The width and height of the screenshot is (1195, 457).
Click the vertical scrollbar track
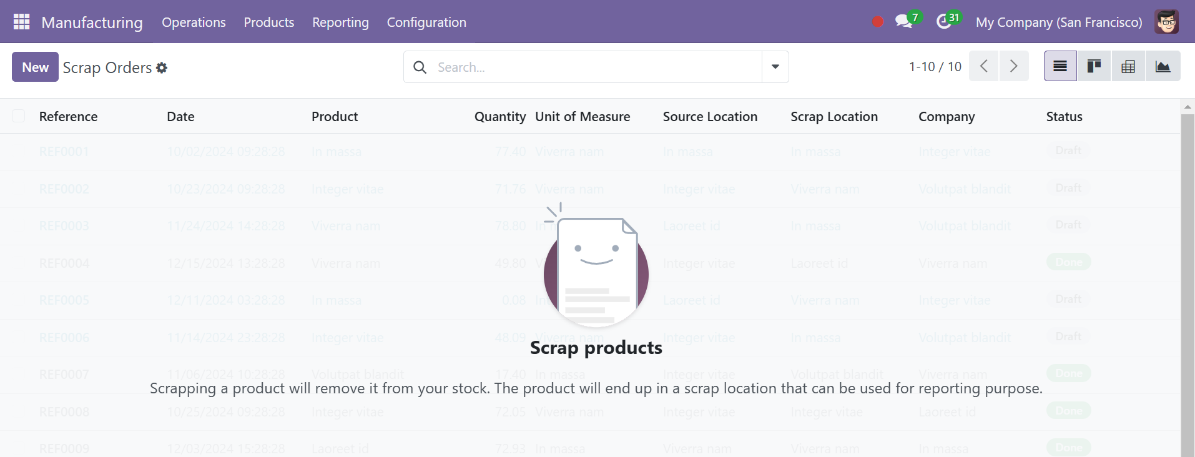(1188, 285)
